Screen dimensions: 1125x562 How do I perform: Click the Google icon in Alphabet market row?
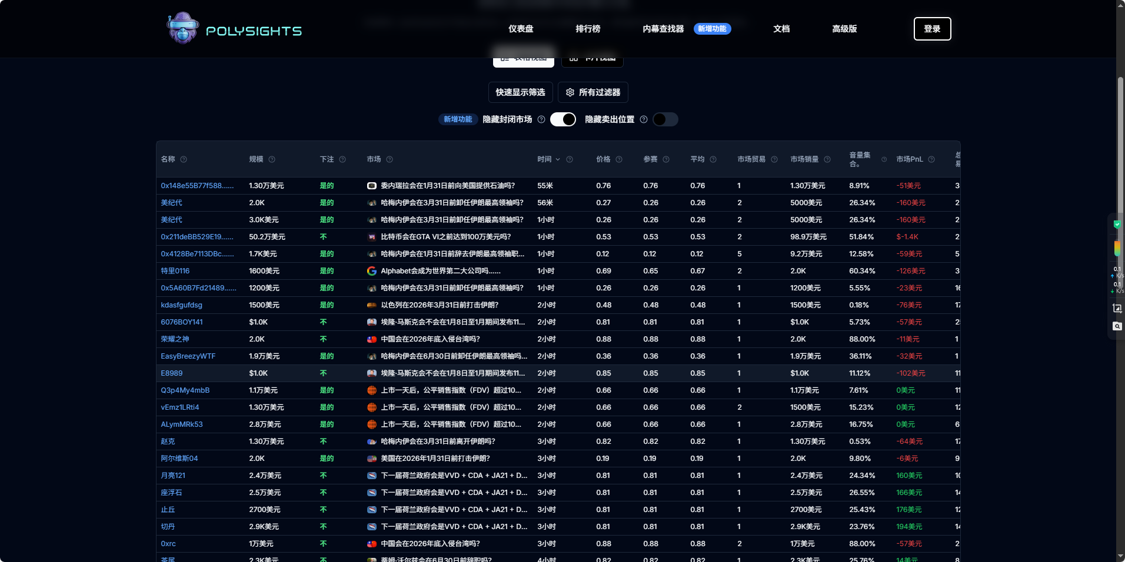coord(372,271)
